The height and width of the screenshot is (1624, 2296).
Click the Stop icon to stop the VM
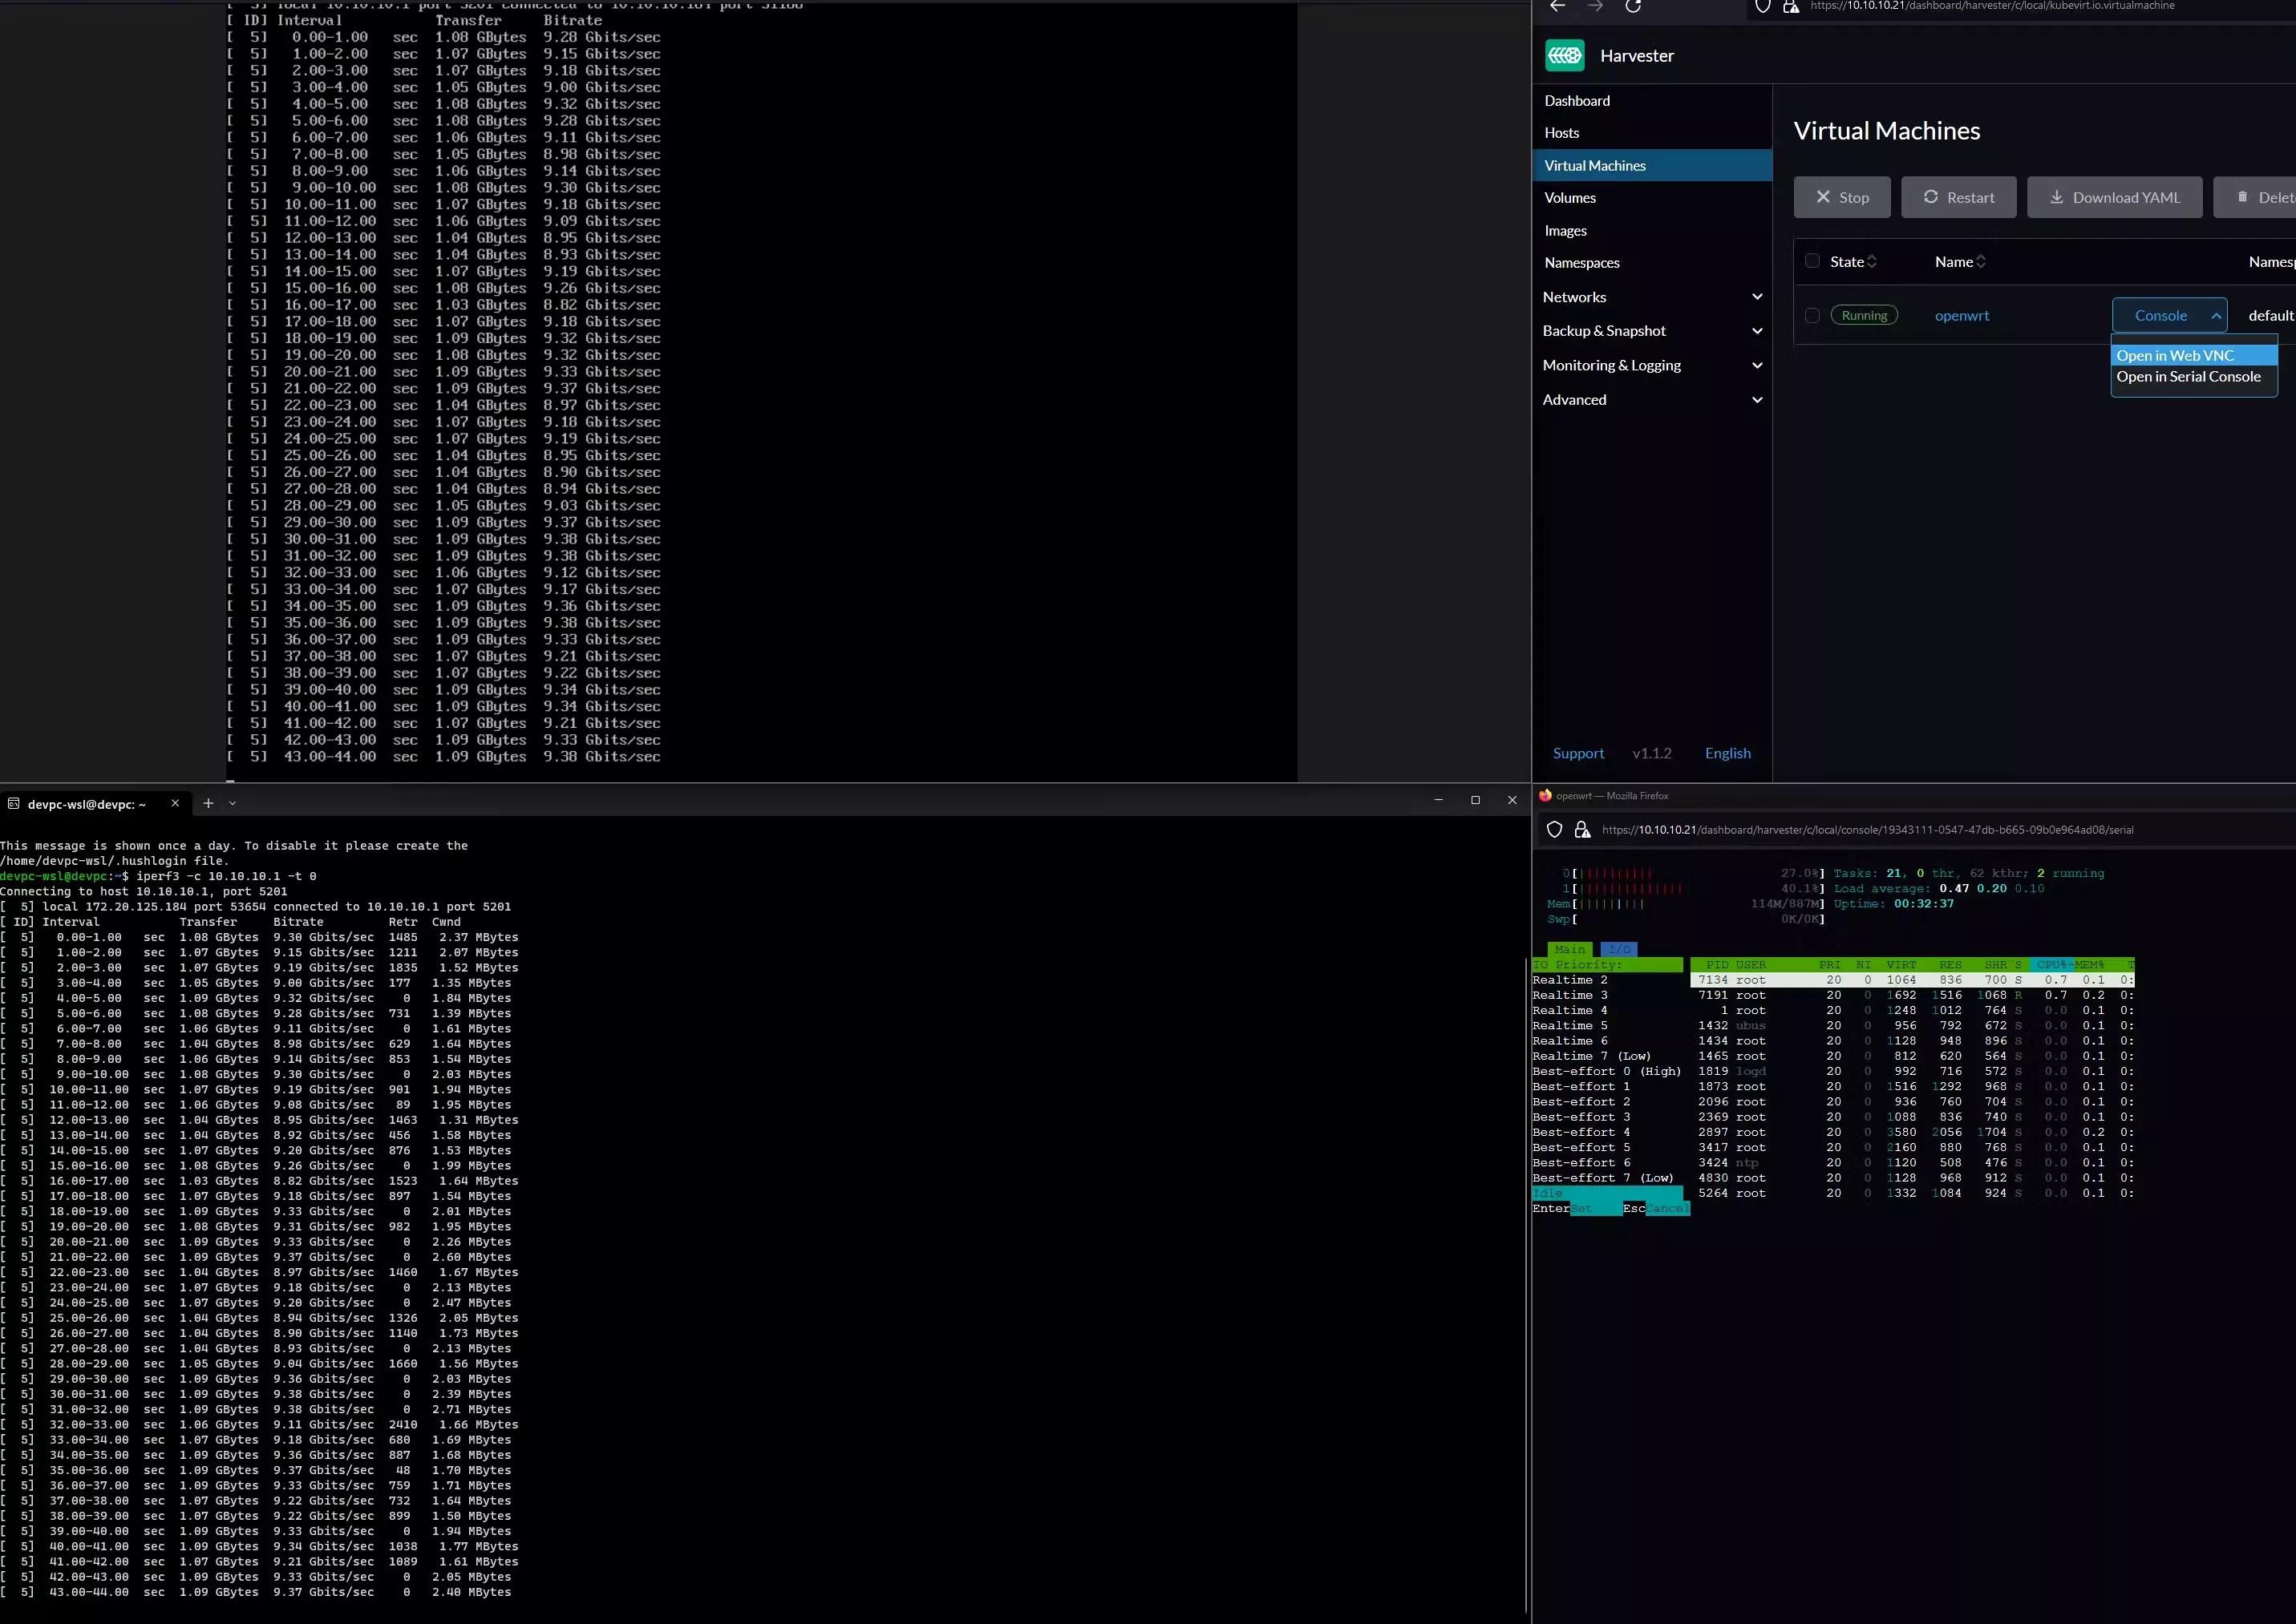(x=1824, y=197)
